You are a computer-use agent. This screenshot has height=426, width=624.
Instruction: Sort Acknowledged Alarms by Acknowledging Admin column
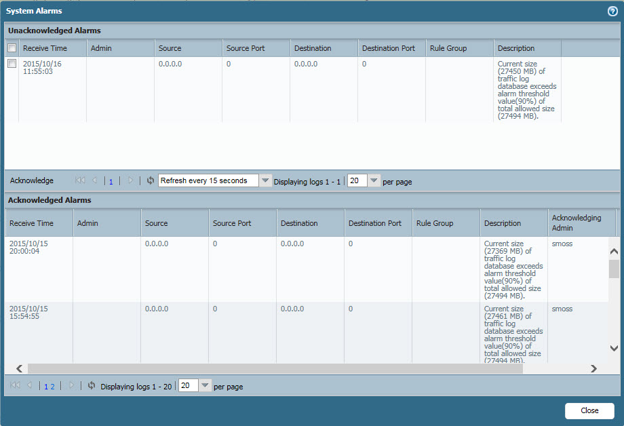(x=577, y=222)
